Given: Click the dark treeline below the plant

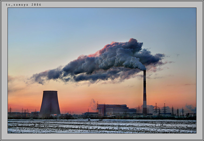Looking at the screenshot, I should click(x=102, y=118).
